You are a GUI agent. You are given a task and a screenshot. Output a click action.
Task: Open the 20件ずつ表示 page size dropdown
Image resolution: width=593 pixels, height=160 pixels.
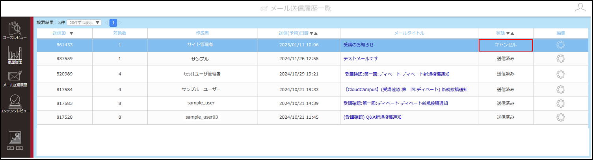point(84,22)
